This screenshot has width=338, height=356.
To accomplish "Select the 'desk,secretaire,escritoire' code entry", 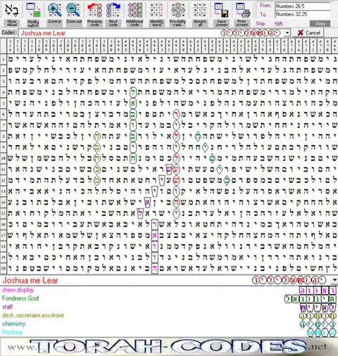I will [x=33, y=315].
